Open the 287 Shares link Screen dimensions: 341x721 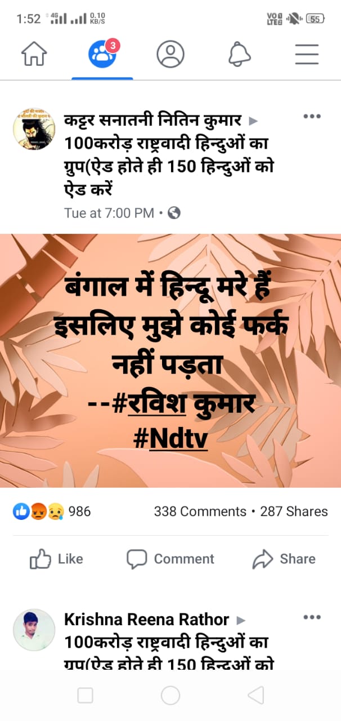click(x=294, y=511)
